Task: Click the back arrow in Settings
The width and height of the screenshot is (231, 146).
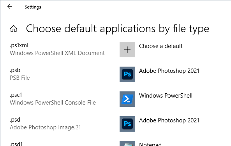Action: pos(10,7)
